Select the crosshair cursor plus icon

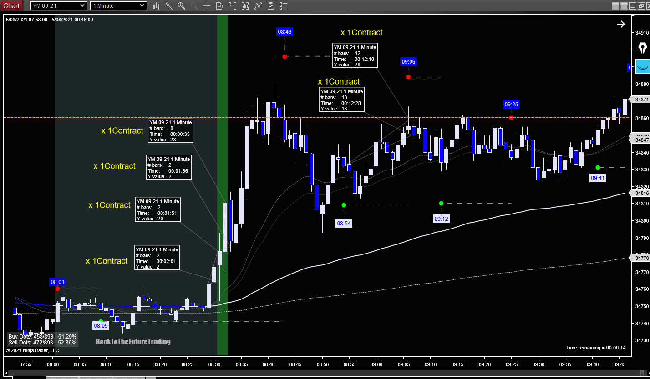[x=207, y=6]
